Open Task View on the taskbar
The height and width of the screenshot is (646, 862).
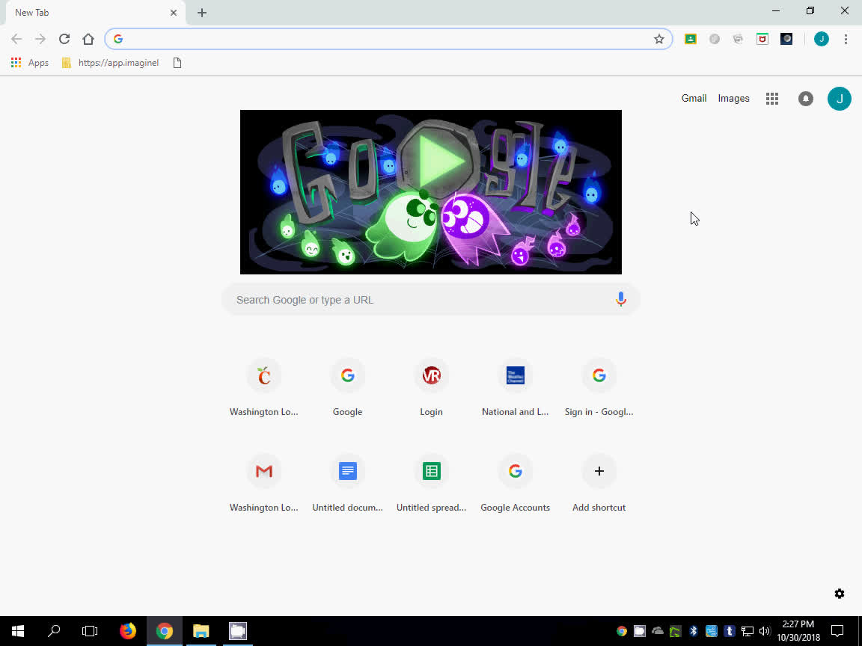(90, 631)
